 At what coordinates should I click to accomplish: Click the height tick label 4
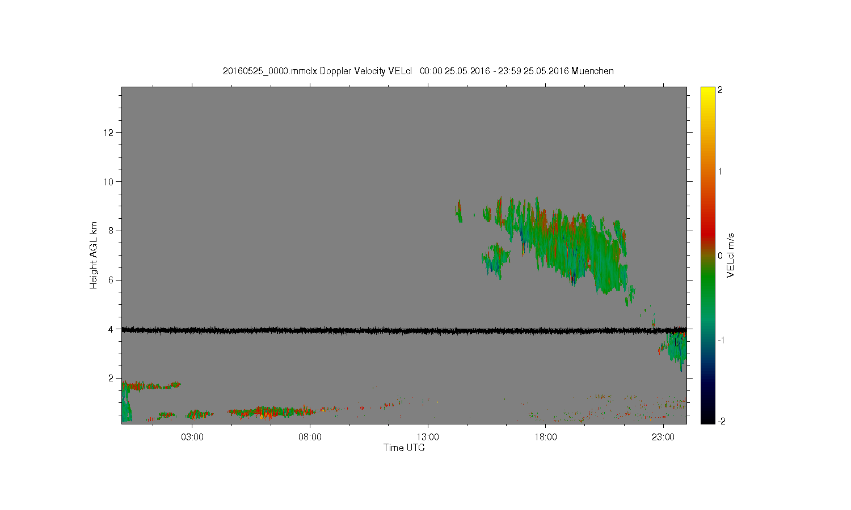[x=111, y=329]
